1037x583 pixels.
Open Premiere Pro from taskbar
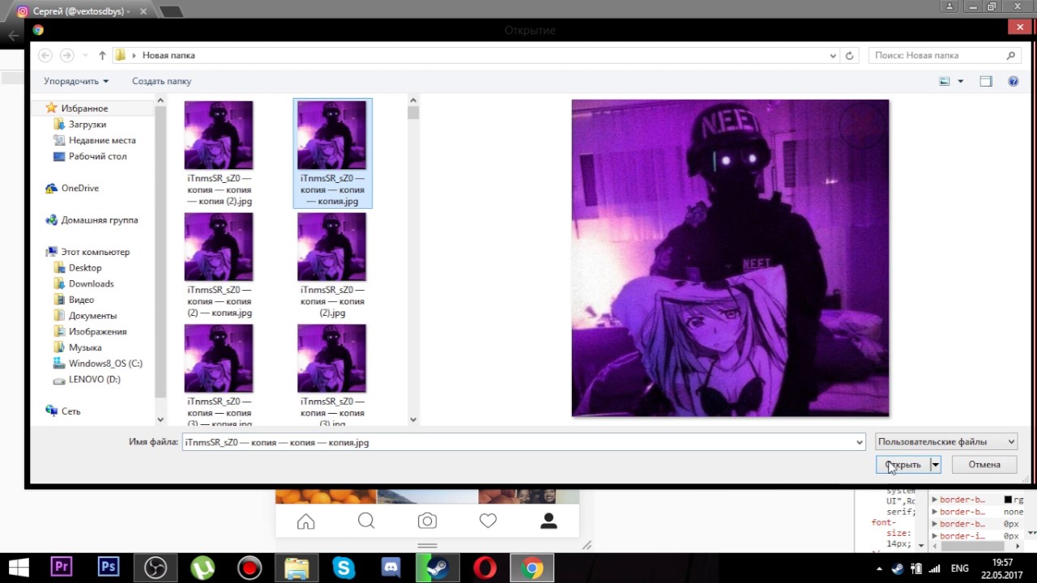coord(61,567)
